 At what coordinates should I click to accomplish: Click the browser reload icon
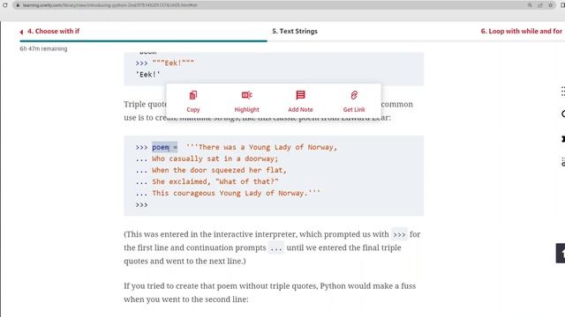pos(5,5)
